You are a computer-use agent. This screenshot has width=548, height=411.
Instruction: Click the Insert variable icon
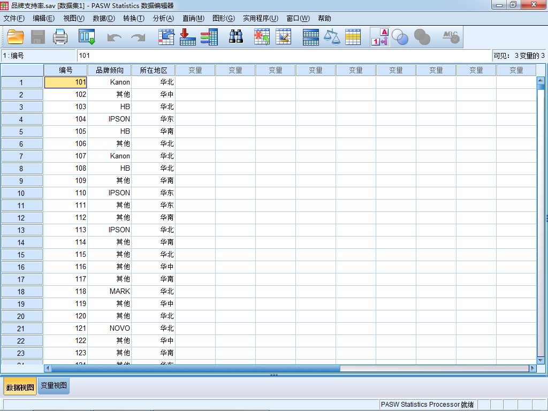click(284, 37)
